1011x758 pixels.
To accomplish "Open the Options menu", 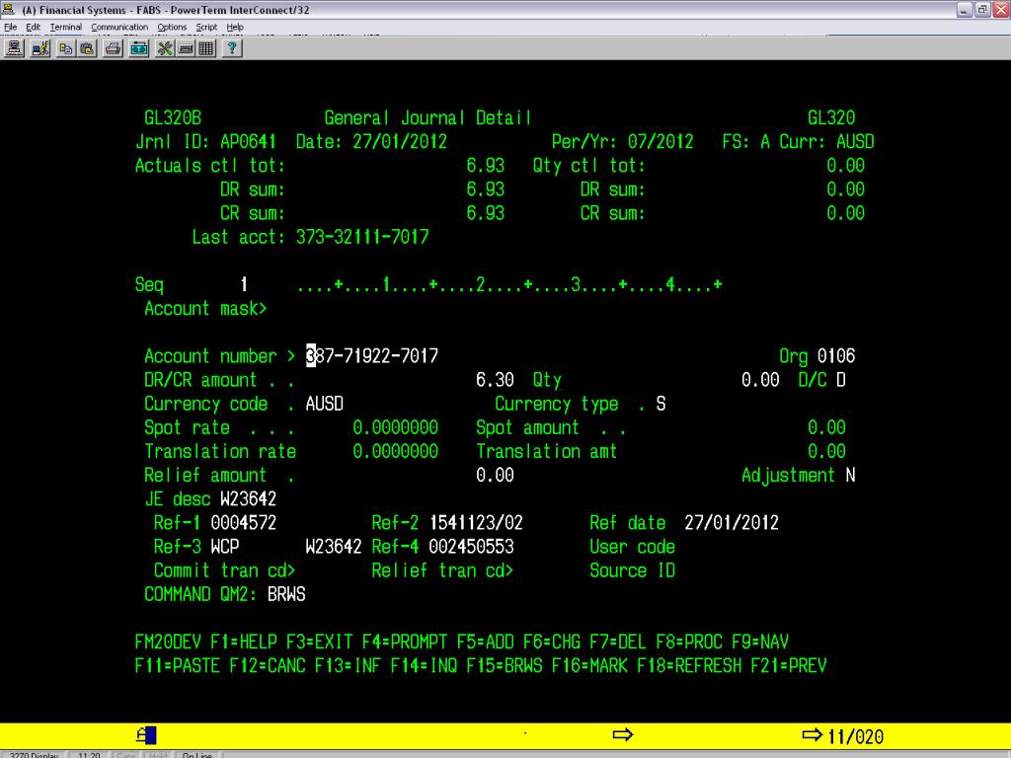I will [172, 27].
